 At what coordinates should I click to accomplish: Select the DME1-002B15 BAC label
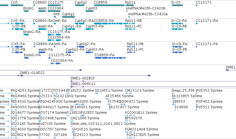click(x=83, y=78)
